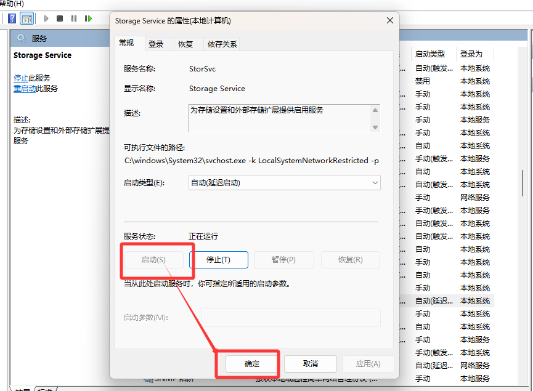
Task: Click the Pause Service toolbar icon
Action: [74, 18]
